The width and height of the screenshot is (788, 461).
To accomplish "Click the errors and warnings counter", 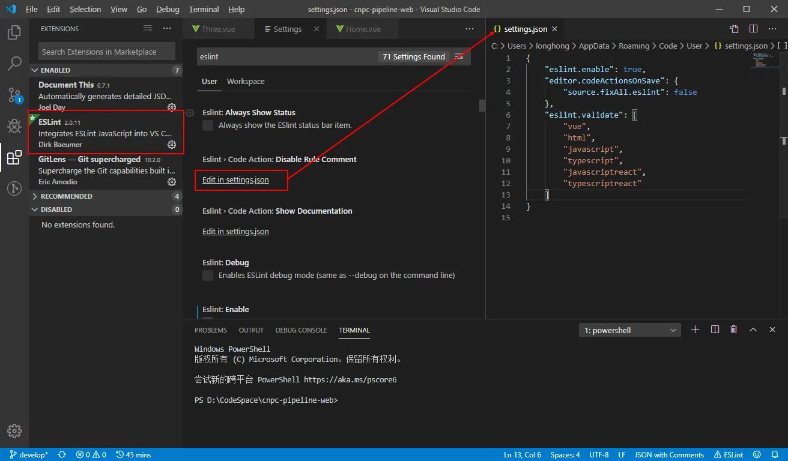I will [x=91, y=455].
